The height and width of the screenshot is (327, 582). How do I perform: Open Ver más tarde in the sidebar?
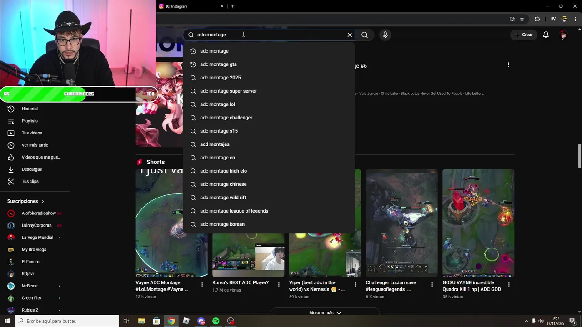tap(35, 145)
